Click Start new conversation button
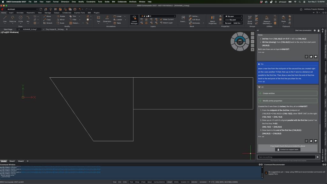Screen dimensions: 327x184 point(303,30)
